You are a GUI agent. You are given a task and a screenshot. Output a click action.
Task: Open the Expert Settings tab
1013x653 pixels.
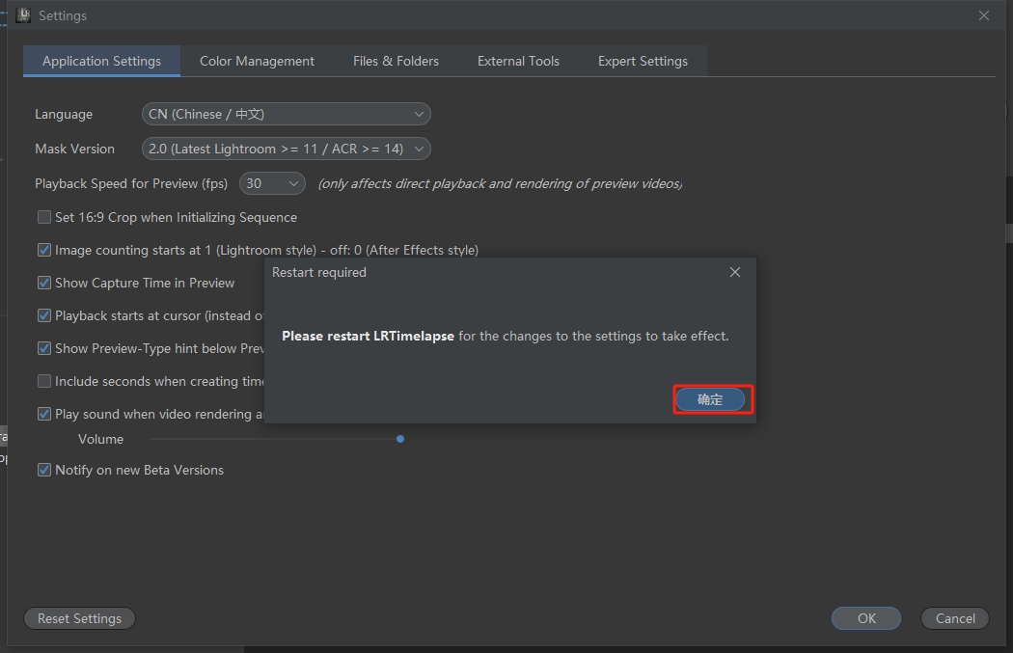pos(643,62)
